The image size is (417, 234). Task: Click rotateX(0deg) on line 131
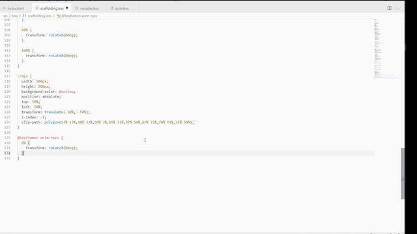[x=63, y=148]
